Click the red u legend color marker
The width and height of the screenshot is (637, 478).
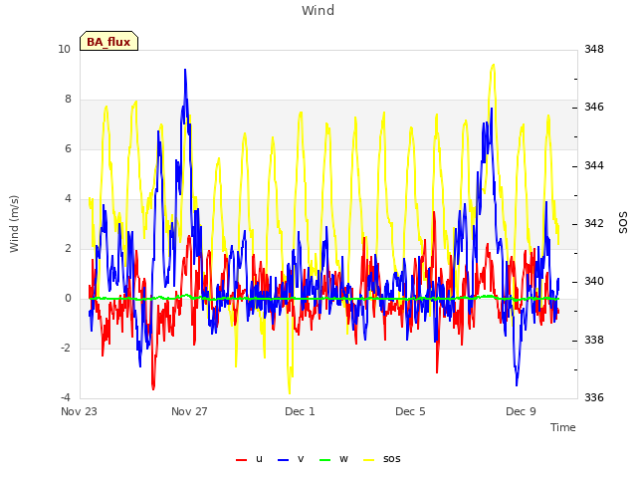coord(241,460)
